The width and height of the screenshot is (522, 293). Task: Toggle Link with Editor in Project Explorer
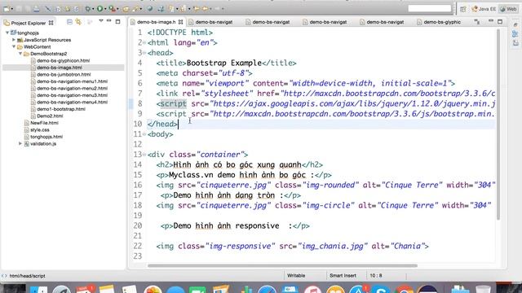tap(78, 22)
